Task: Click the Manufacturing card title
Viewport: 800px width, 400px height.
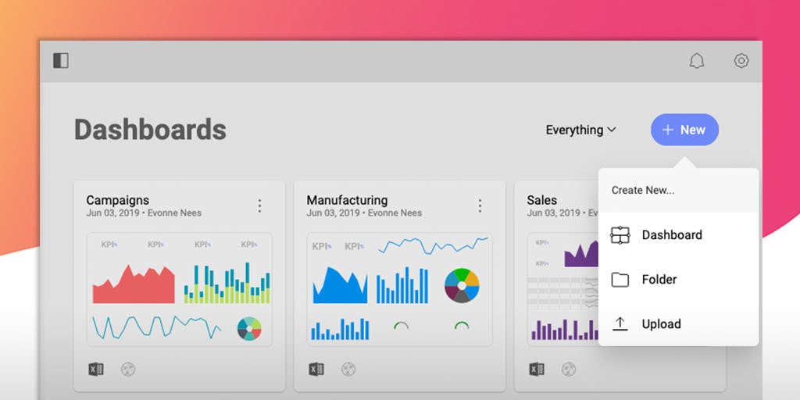Action: click(347, 200)
